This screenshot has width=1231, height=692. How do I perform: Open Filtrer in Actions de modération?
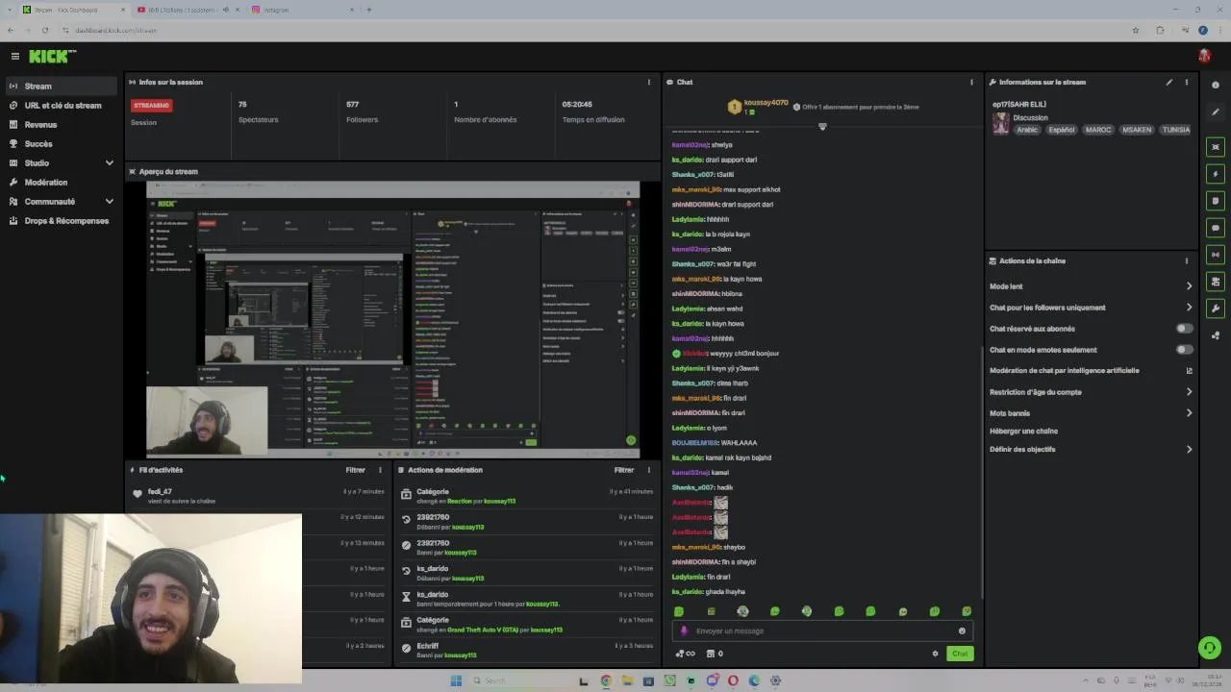click(624, 470)
